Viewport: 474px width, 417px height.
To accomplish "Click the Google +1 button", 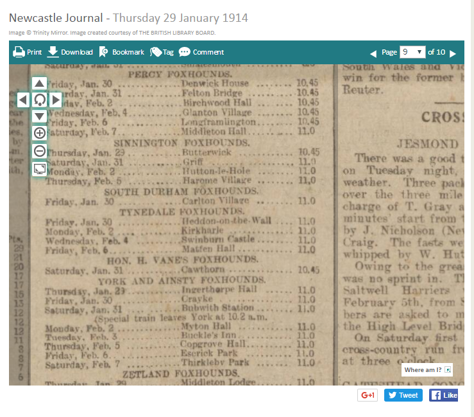I will point(368,395).
